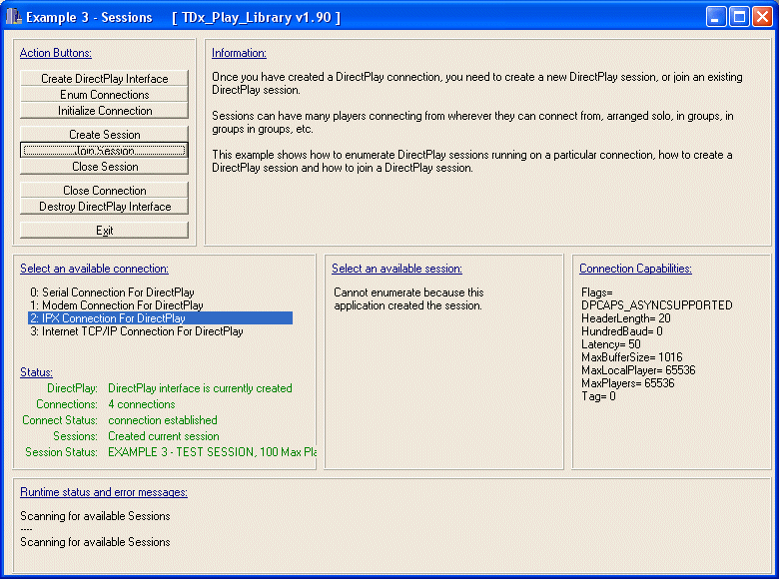
Task: Click the Create DirectPlay Interface button
Action: tap(104, 79)
